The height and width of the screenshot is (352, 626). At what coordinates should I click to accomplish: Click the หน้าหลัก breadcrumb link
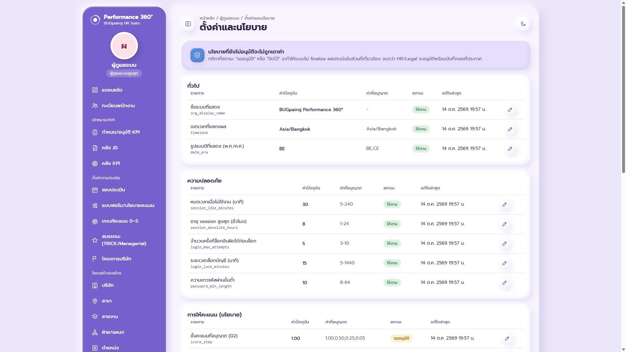[207, 18]
